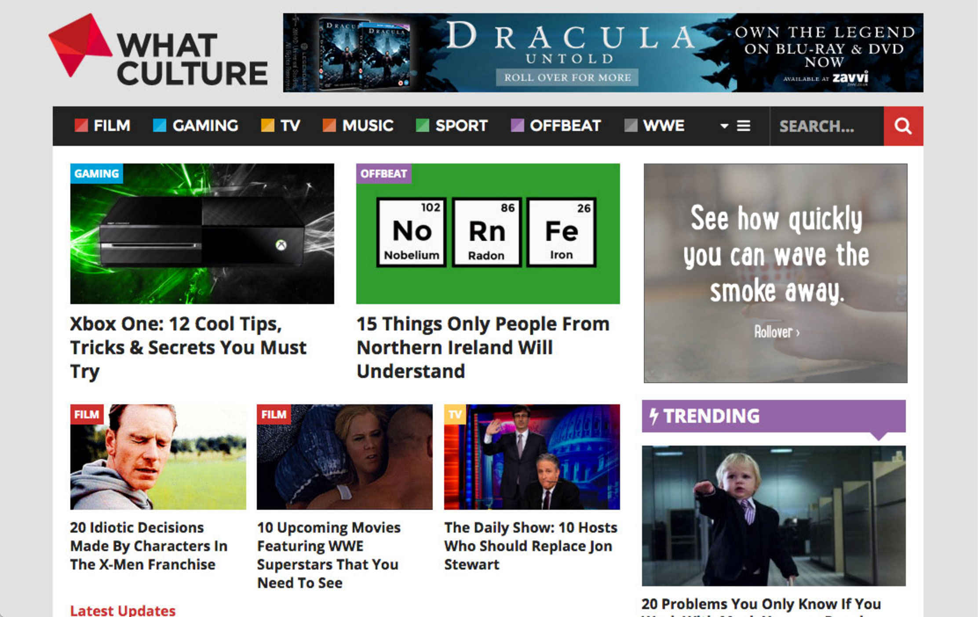Click the red search magnifier button
Viewport: 978px width, 617px height.
pyautogui.click(x=903, y=126)
